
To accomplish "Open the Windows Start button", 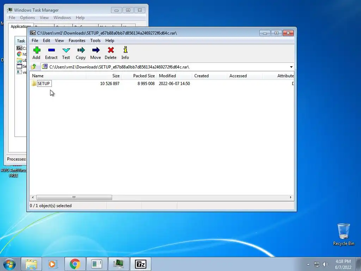I will pyautogui.click(x=10, y=264).
